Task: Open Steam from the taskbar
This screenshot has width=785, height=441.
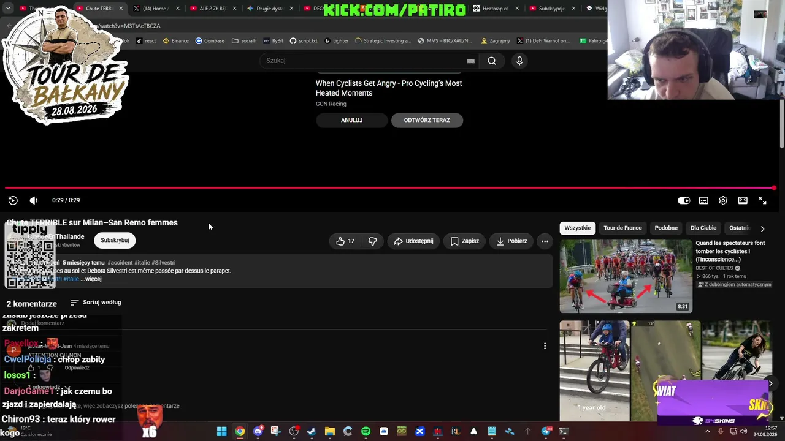Action: click(x=312, y=431)
